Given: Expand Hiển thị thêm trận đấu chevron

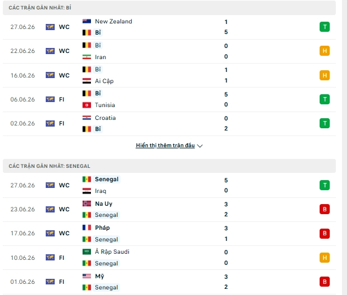Looking at the screenshot, I should 200,146.
